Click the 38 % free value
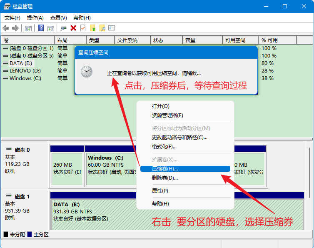This screenshot has height=248, width=314. [x=267, y=78]
